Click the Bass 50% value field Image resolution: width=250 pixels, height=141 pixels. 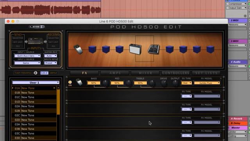coord(94,83)
